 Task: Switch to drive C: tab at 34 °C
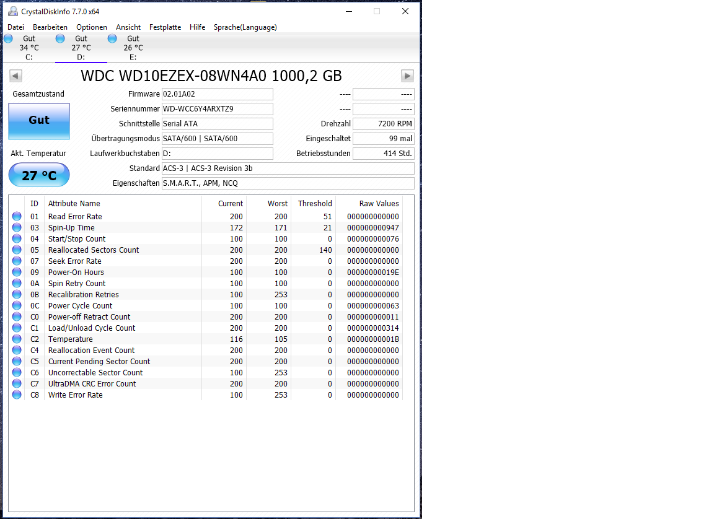[x=29, y=48]
